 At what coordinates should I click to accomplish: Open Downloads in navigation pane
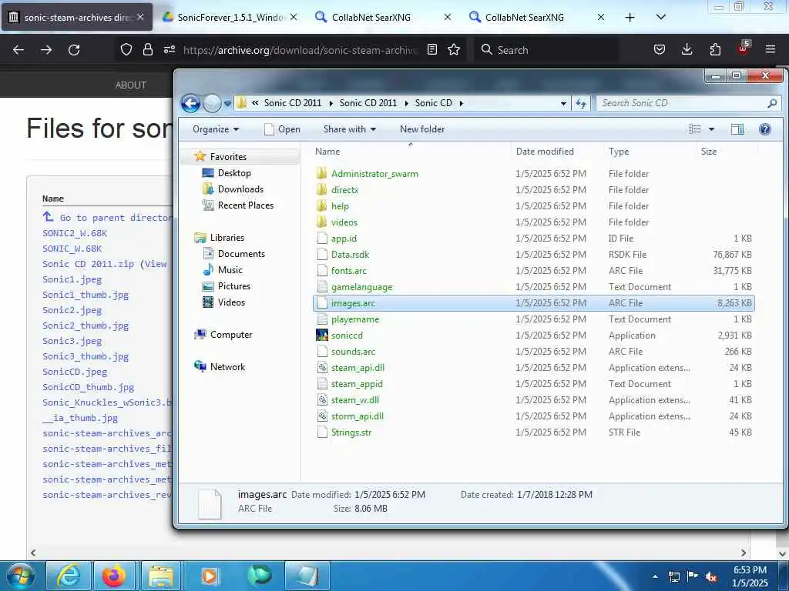(x=240, y=189)
